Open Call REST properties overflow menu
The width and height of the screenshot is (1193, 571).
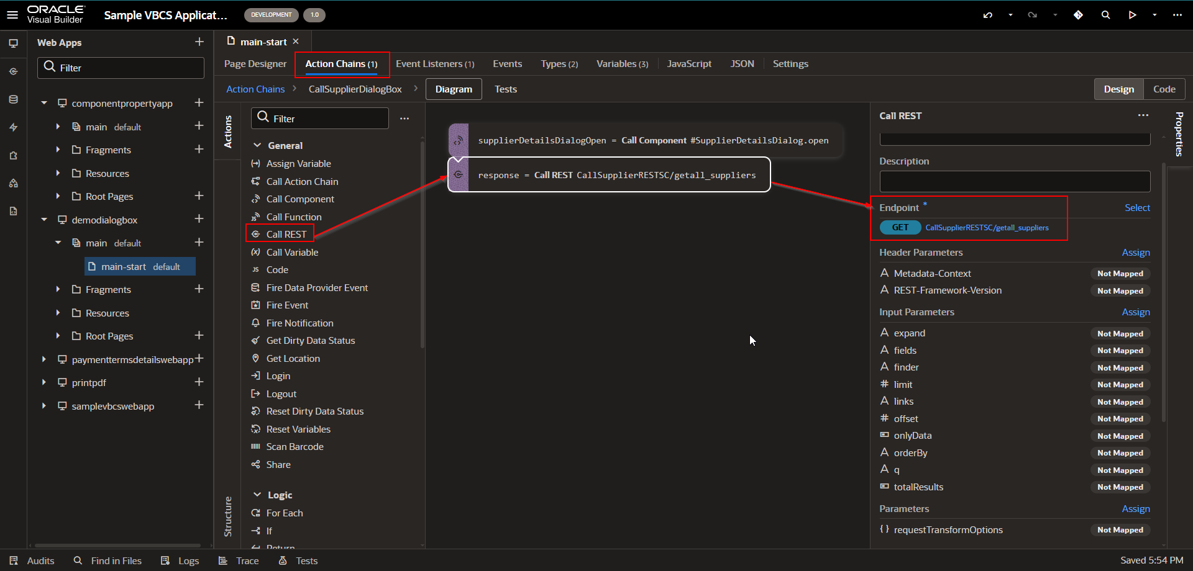click(x=1143, y=115)
